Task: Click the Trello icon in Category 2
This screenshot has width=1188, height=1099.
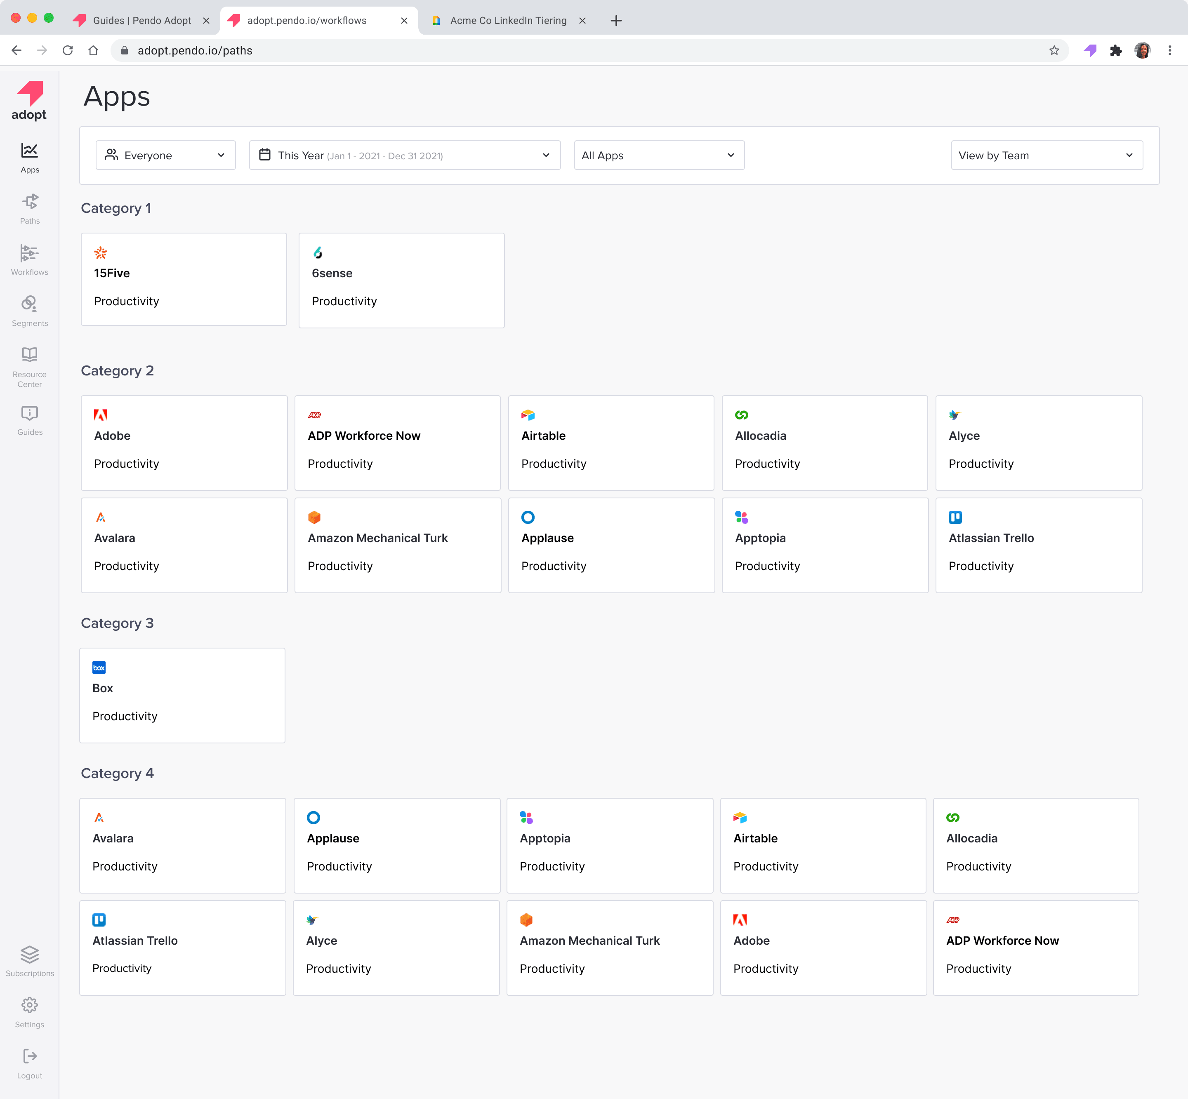Action: click(x=955, y=517)
